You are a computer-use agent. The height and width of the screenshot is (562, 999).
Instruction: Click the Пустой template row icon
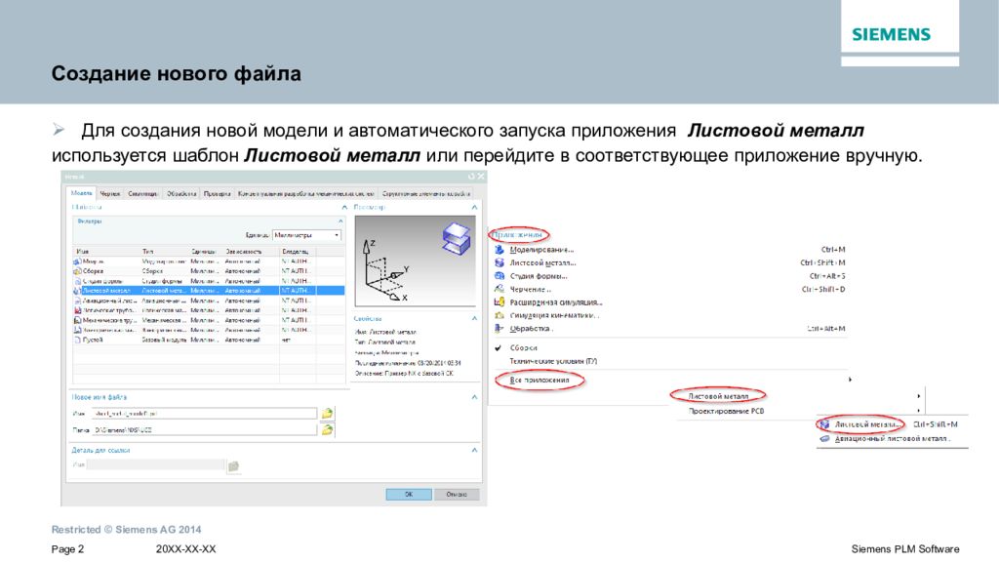click(x=77, y=340)
